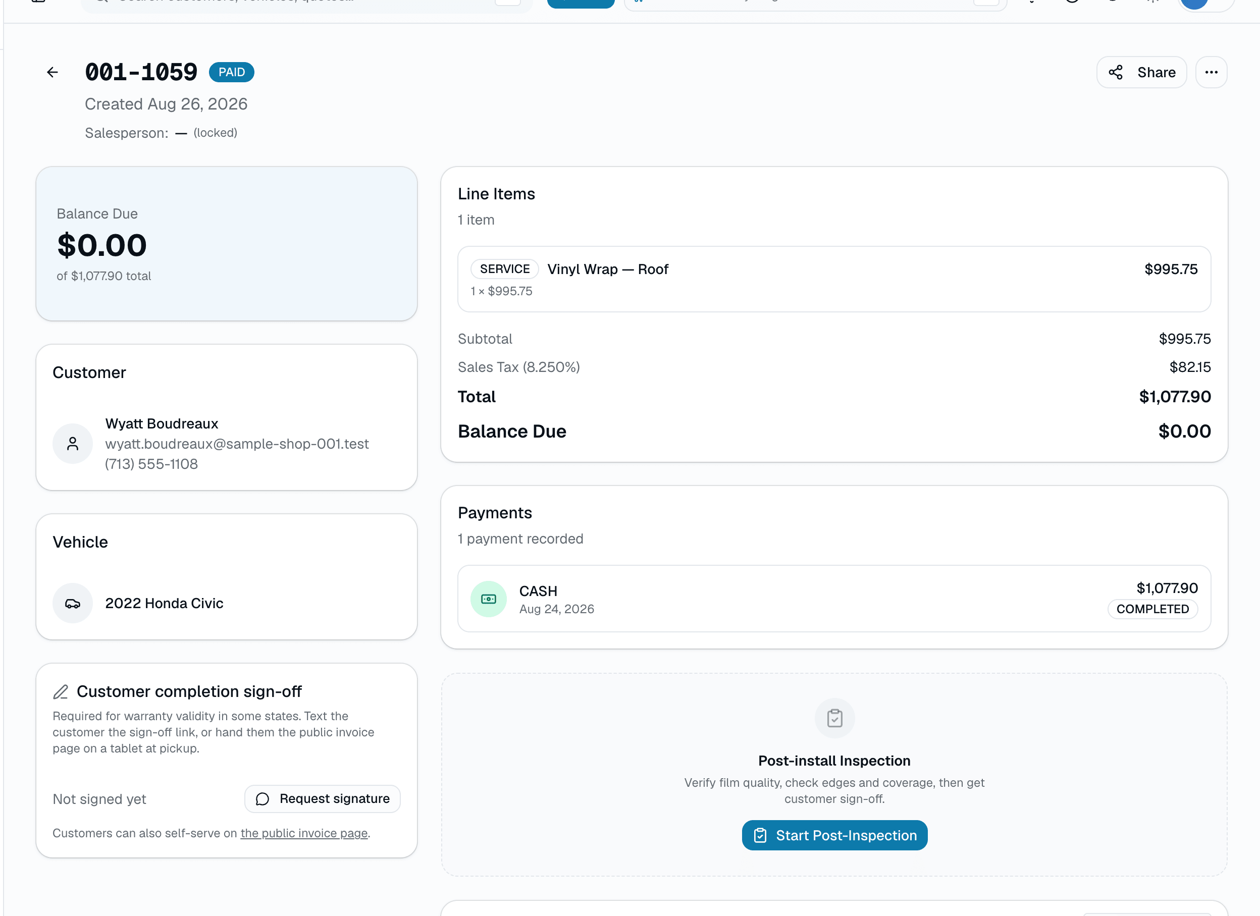This screenshot has height=916, width=1260.
Task: Click the vehicle car icon
Action: [73, 603]
